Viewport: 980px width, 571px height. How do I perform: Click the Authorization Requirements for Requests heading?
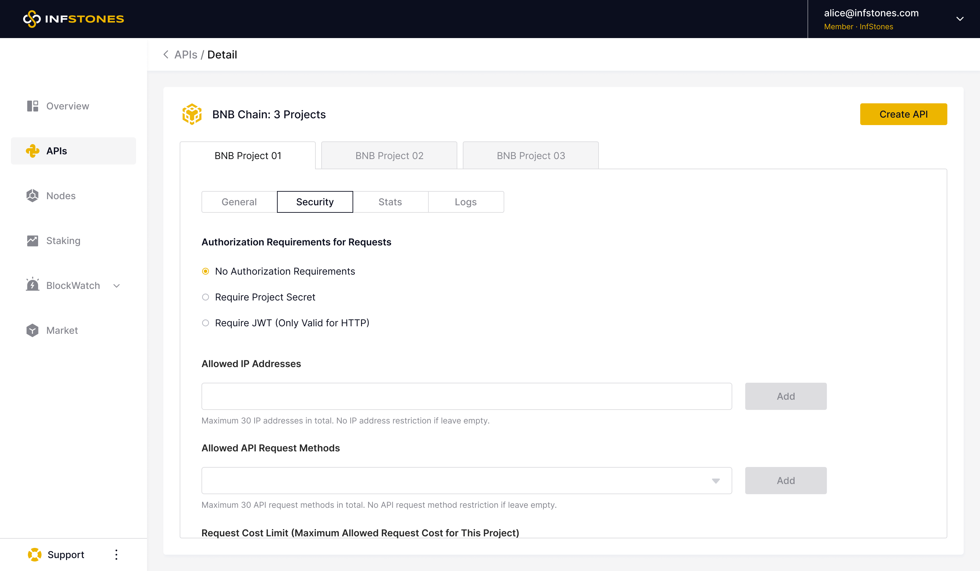[296, 242]
